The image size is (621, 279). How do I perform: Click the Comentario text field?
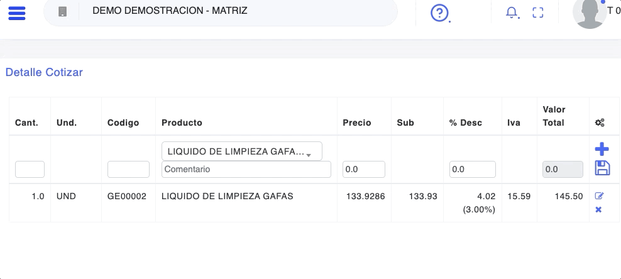pos(246,169)
